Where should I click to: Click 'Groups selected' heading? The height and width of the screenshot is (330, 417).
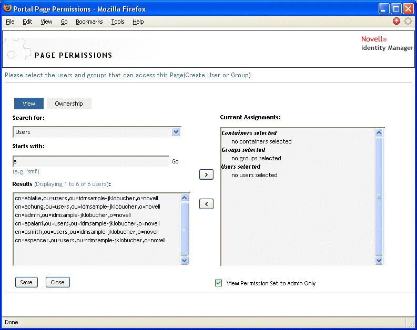pos(243,150)
